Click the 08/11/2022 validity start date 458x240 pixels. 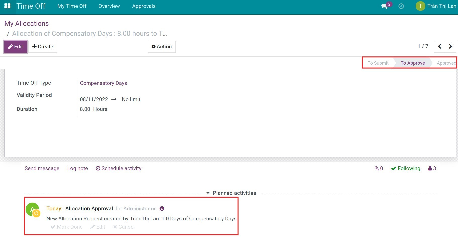[x=94, y=99]
